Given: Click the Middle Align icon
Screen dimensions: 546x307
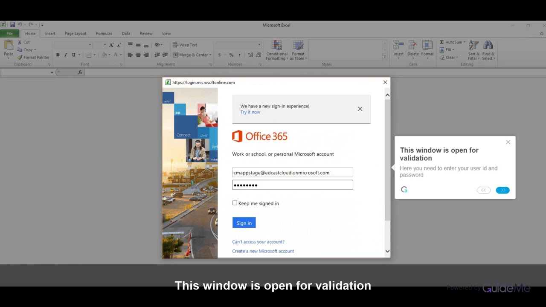Looking at the screenshot, I should (x=138, y=45).
